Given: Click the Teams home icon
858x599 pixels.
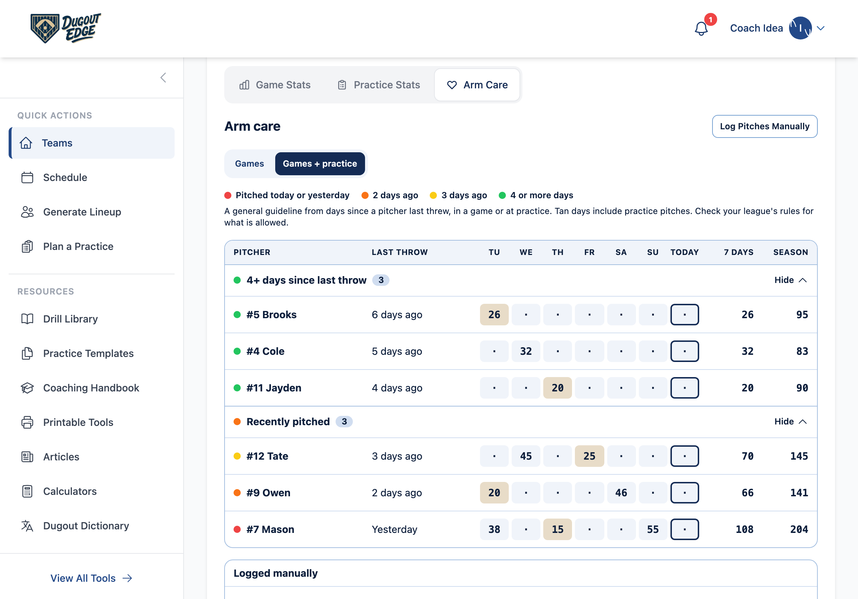Looking at the screenshot, I should [x=26, y=143].
